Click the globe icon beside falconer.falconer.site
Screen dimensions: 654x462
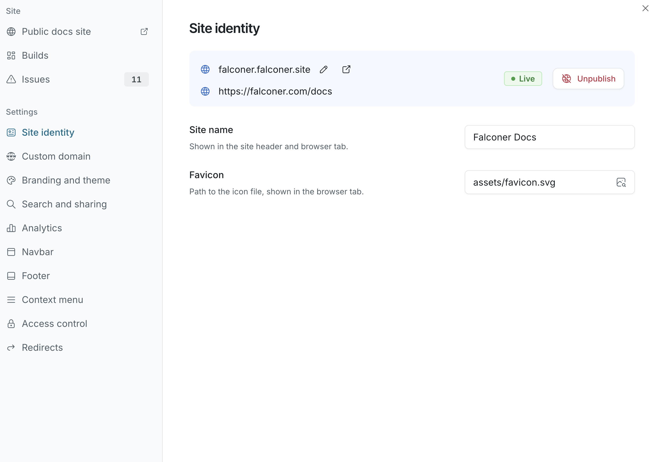click(x=205, y=69)
